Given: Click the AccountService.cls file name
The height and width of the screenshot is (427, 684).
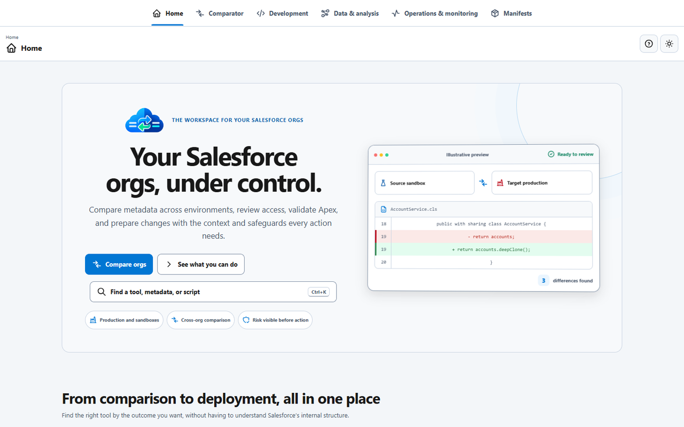Looking at the screenshot, I should (x=414, y=209).
